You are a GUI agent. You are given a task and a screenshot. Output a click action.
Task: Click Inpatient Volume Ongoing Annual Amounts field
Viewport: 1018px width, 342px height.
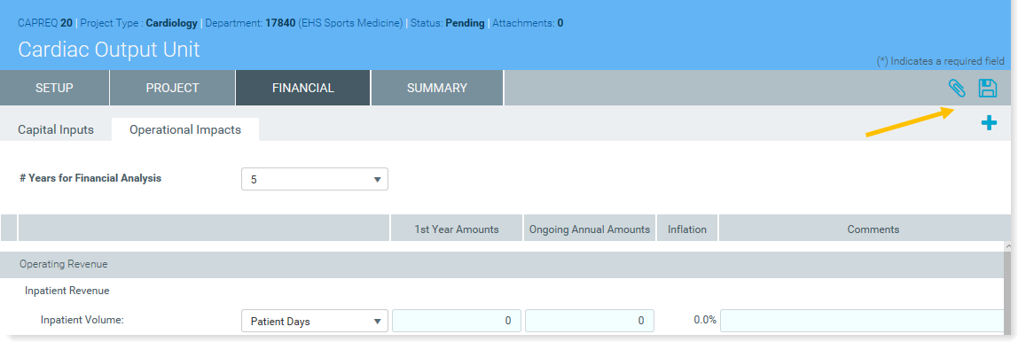(x=590, y=321)
